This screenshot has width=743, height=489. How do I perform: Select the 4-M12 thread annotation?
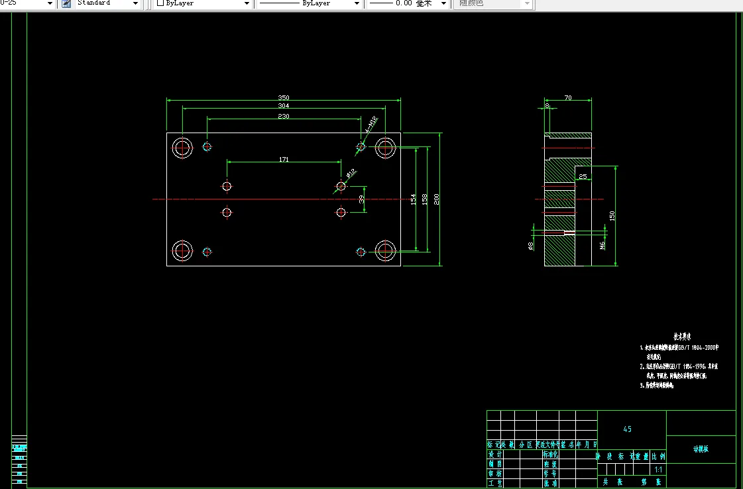[x=371, y=124]
